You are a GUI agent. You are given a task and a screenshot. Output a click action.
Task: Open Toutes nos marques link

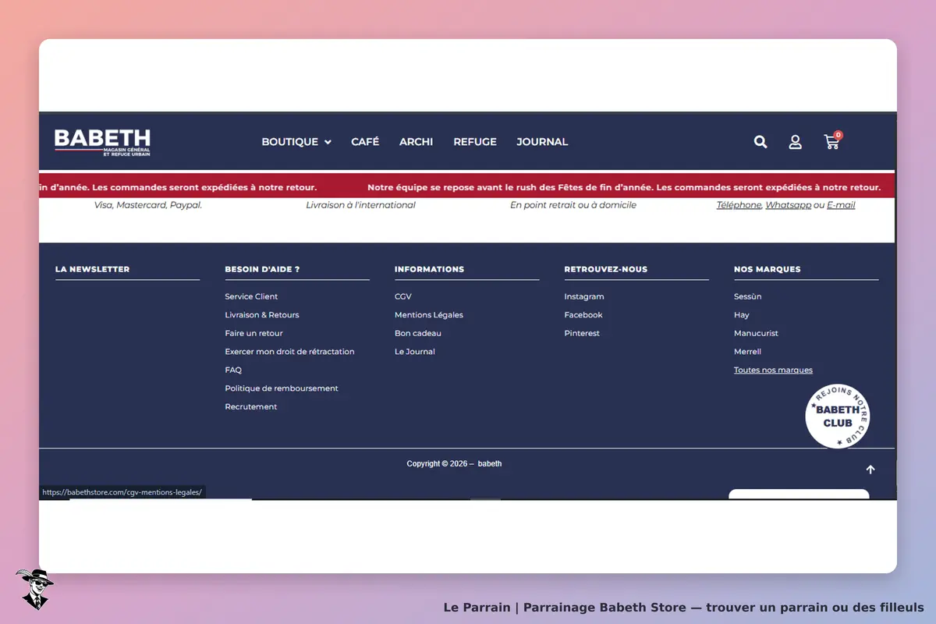click(773, 370)
